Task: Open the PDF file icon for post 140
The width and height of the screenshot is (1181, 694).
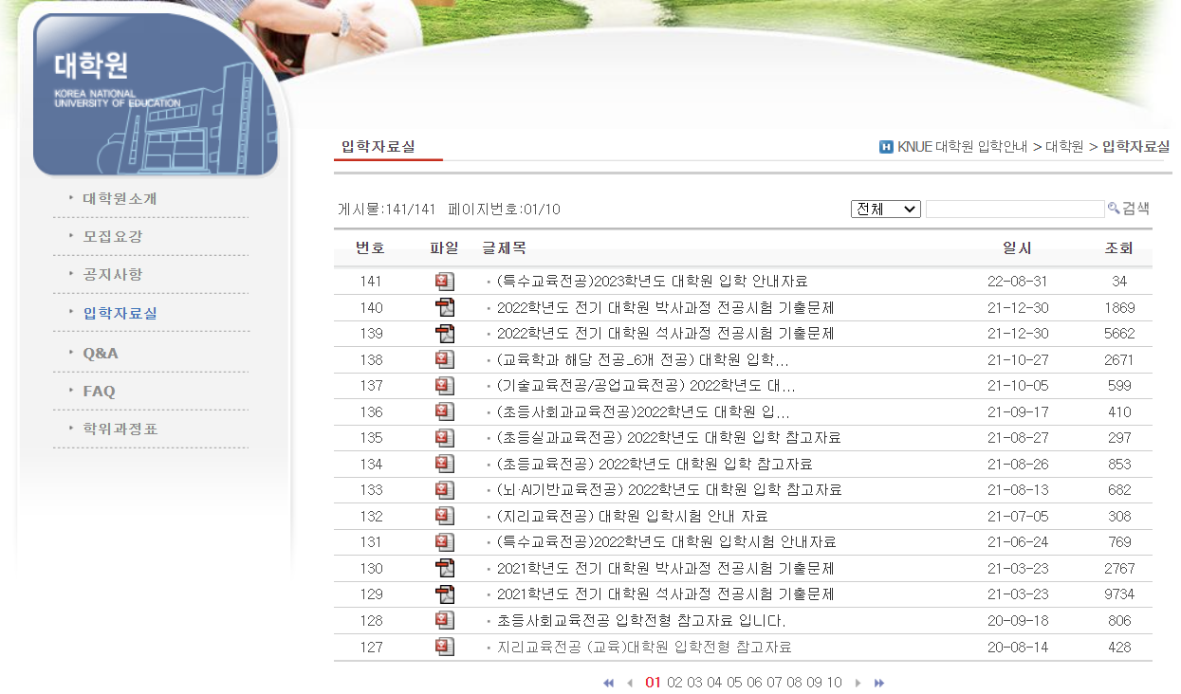Action: coord(444,307)
